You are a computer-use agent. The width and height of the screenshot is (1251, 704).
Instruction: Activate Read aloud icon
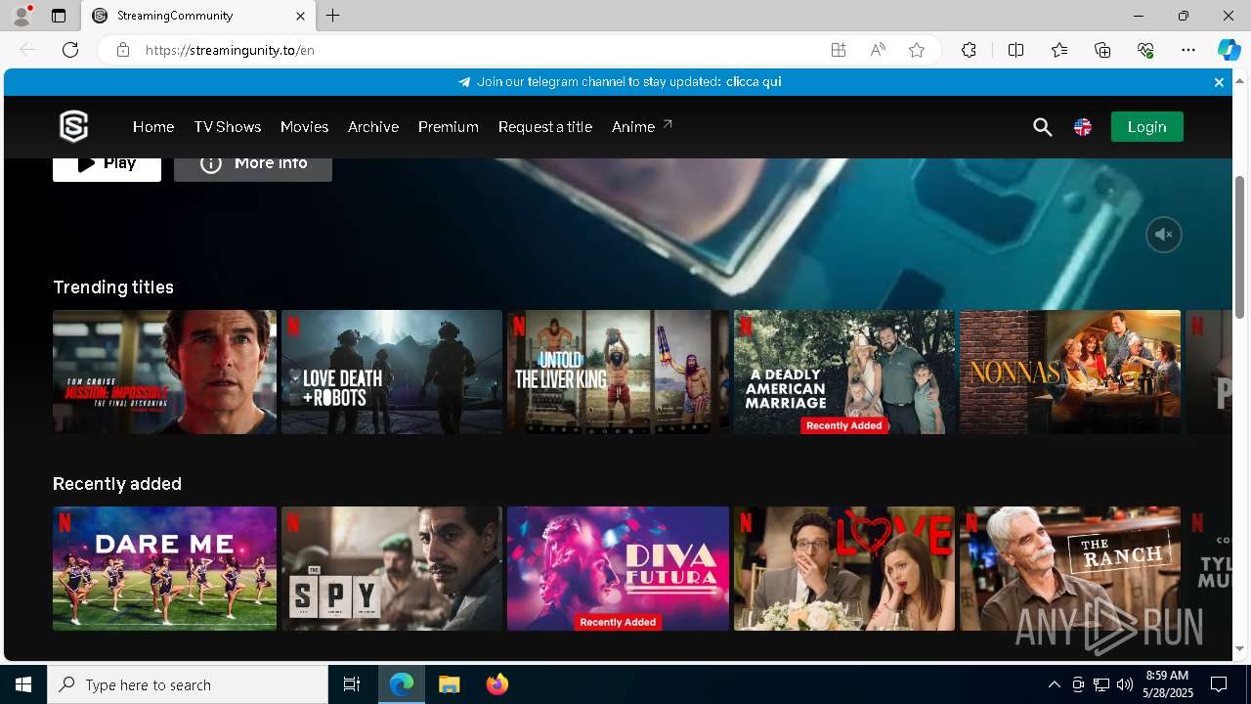(x=878, y=50)
